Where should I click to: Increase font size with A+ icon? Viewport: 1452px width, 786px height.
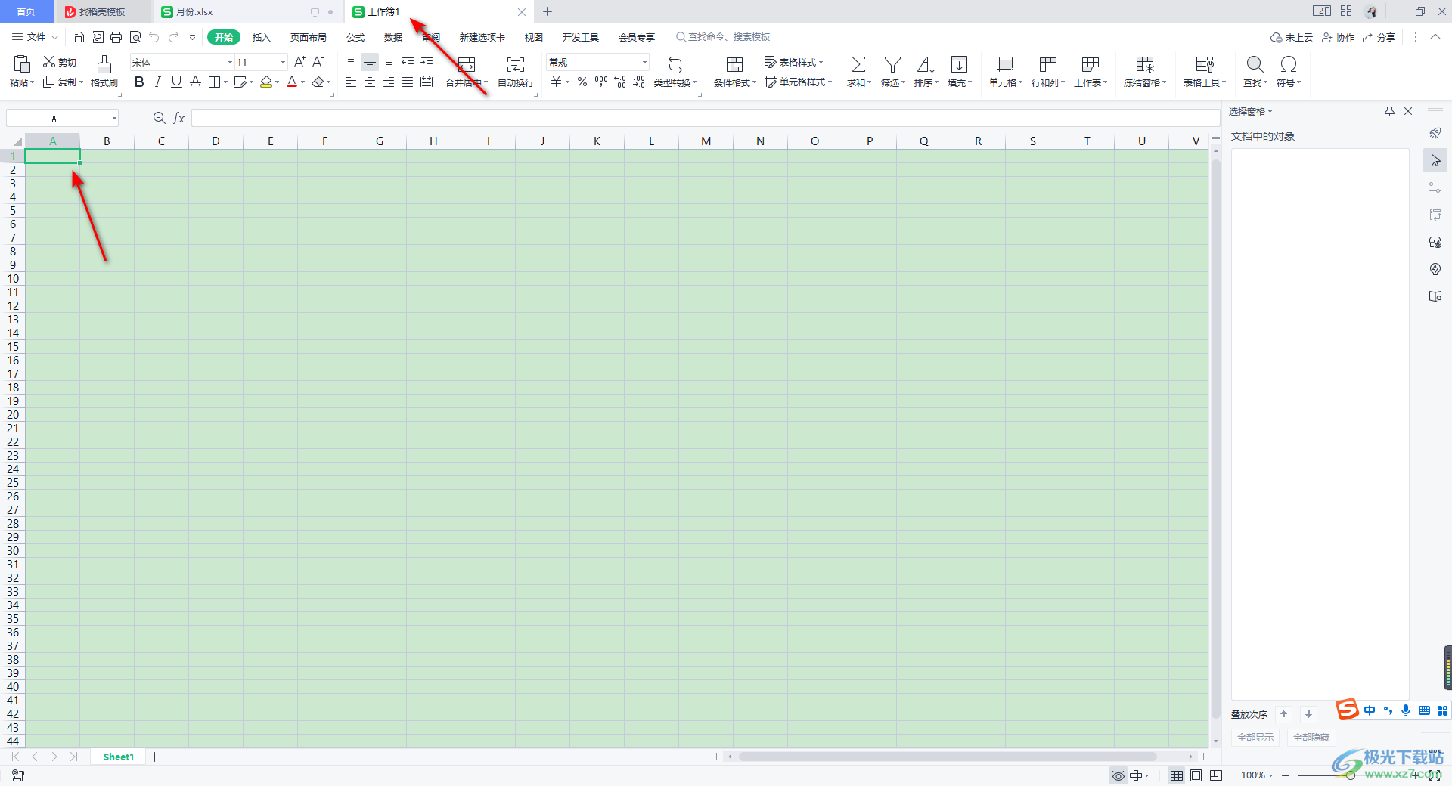299,62
